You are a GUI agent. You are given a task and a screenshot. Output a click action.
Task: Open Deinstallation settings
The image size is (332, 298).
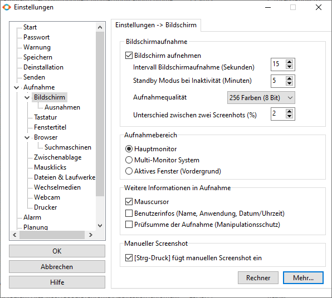pyautogui.click(x=43, y=67)
